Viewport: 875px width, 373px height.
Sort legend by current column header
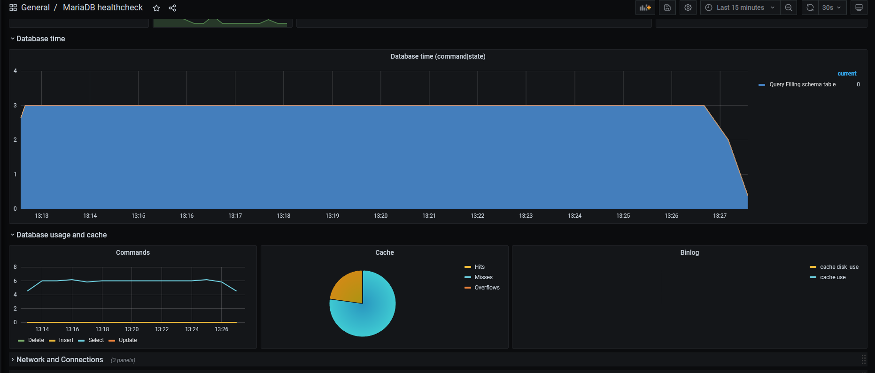[x=847, y=74]
